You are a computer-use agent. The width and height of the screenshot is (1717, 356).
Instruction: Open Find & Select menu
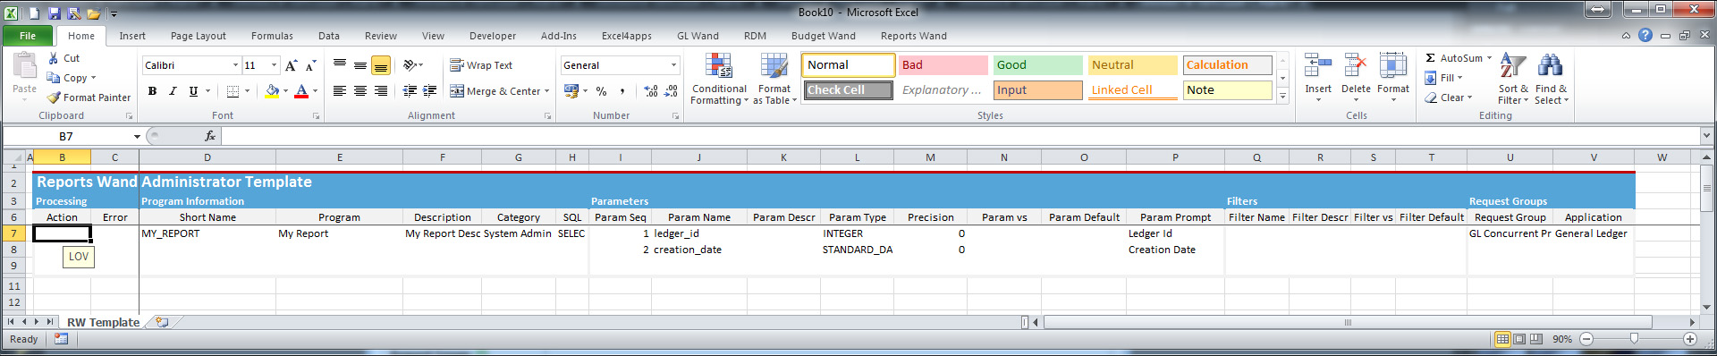pos(1551,79)
